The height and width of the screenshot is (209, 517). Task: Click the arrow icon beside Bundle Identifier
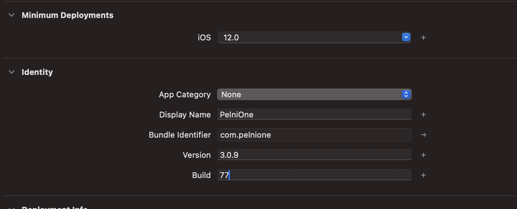pos(423,135)
